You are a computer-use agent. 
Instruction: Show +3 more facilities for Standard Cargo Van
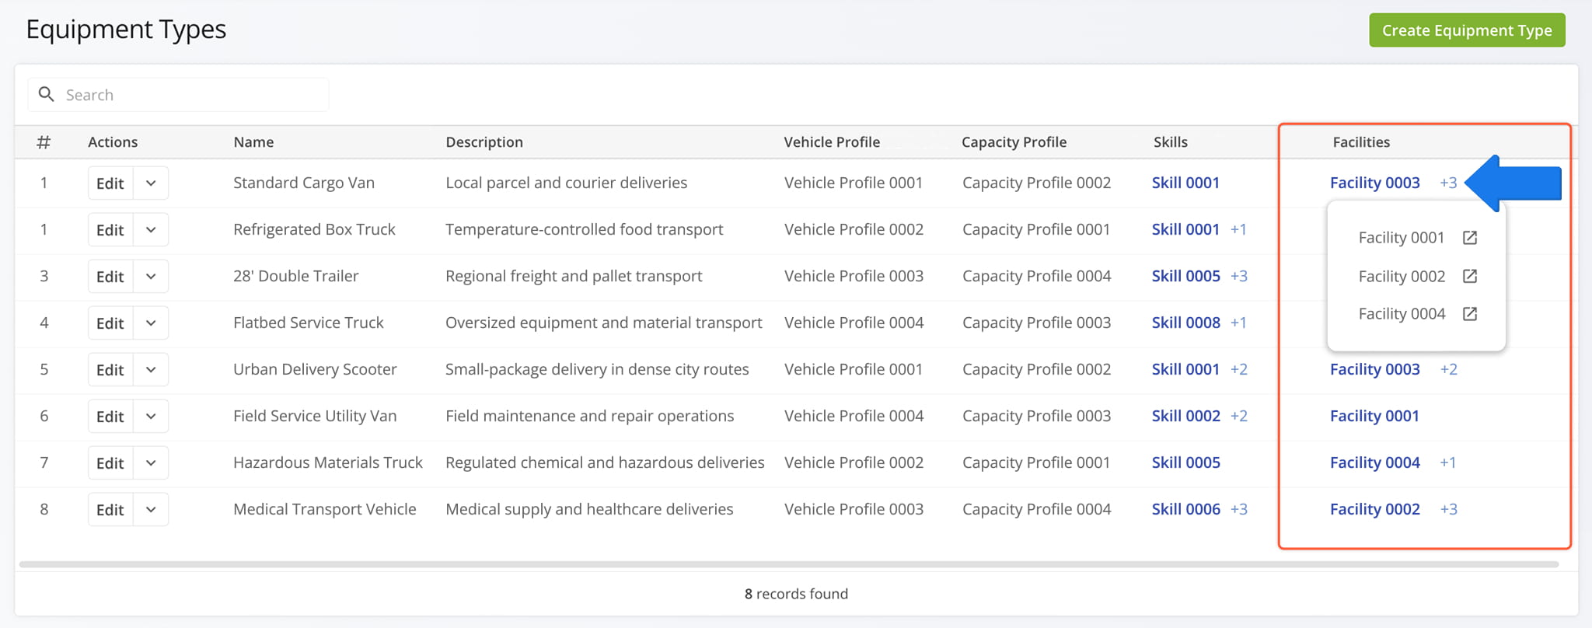tap(1448, 183)
